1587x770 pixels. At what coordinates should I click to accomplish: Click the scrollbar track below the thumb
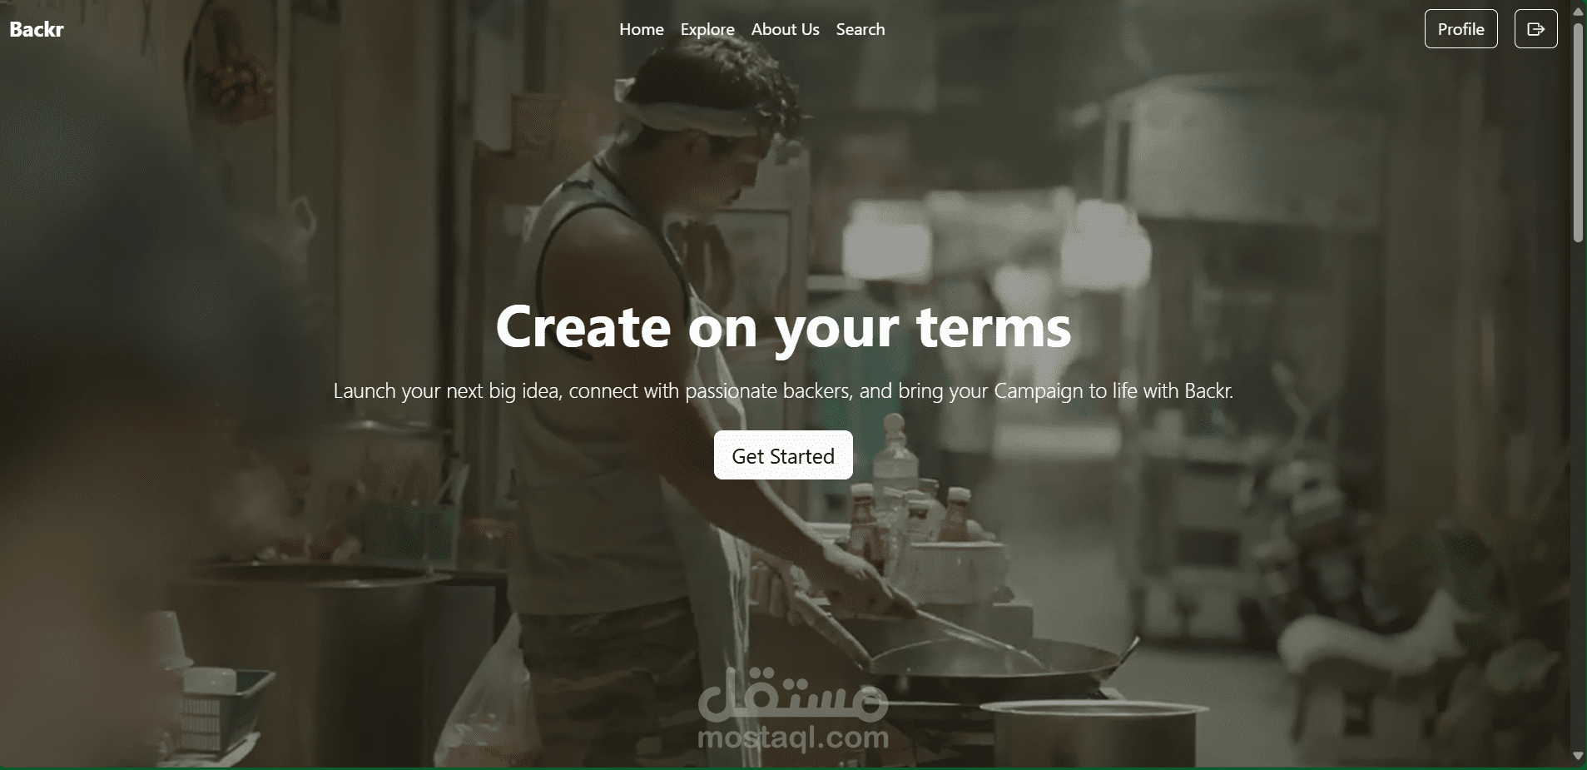click(1578, 499)
